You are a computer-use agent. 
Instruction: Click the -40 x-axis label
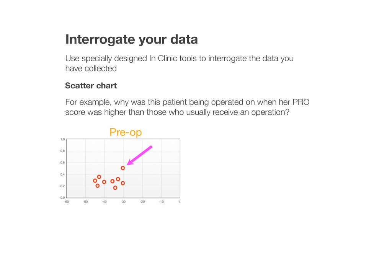click(104, 202)
